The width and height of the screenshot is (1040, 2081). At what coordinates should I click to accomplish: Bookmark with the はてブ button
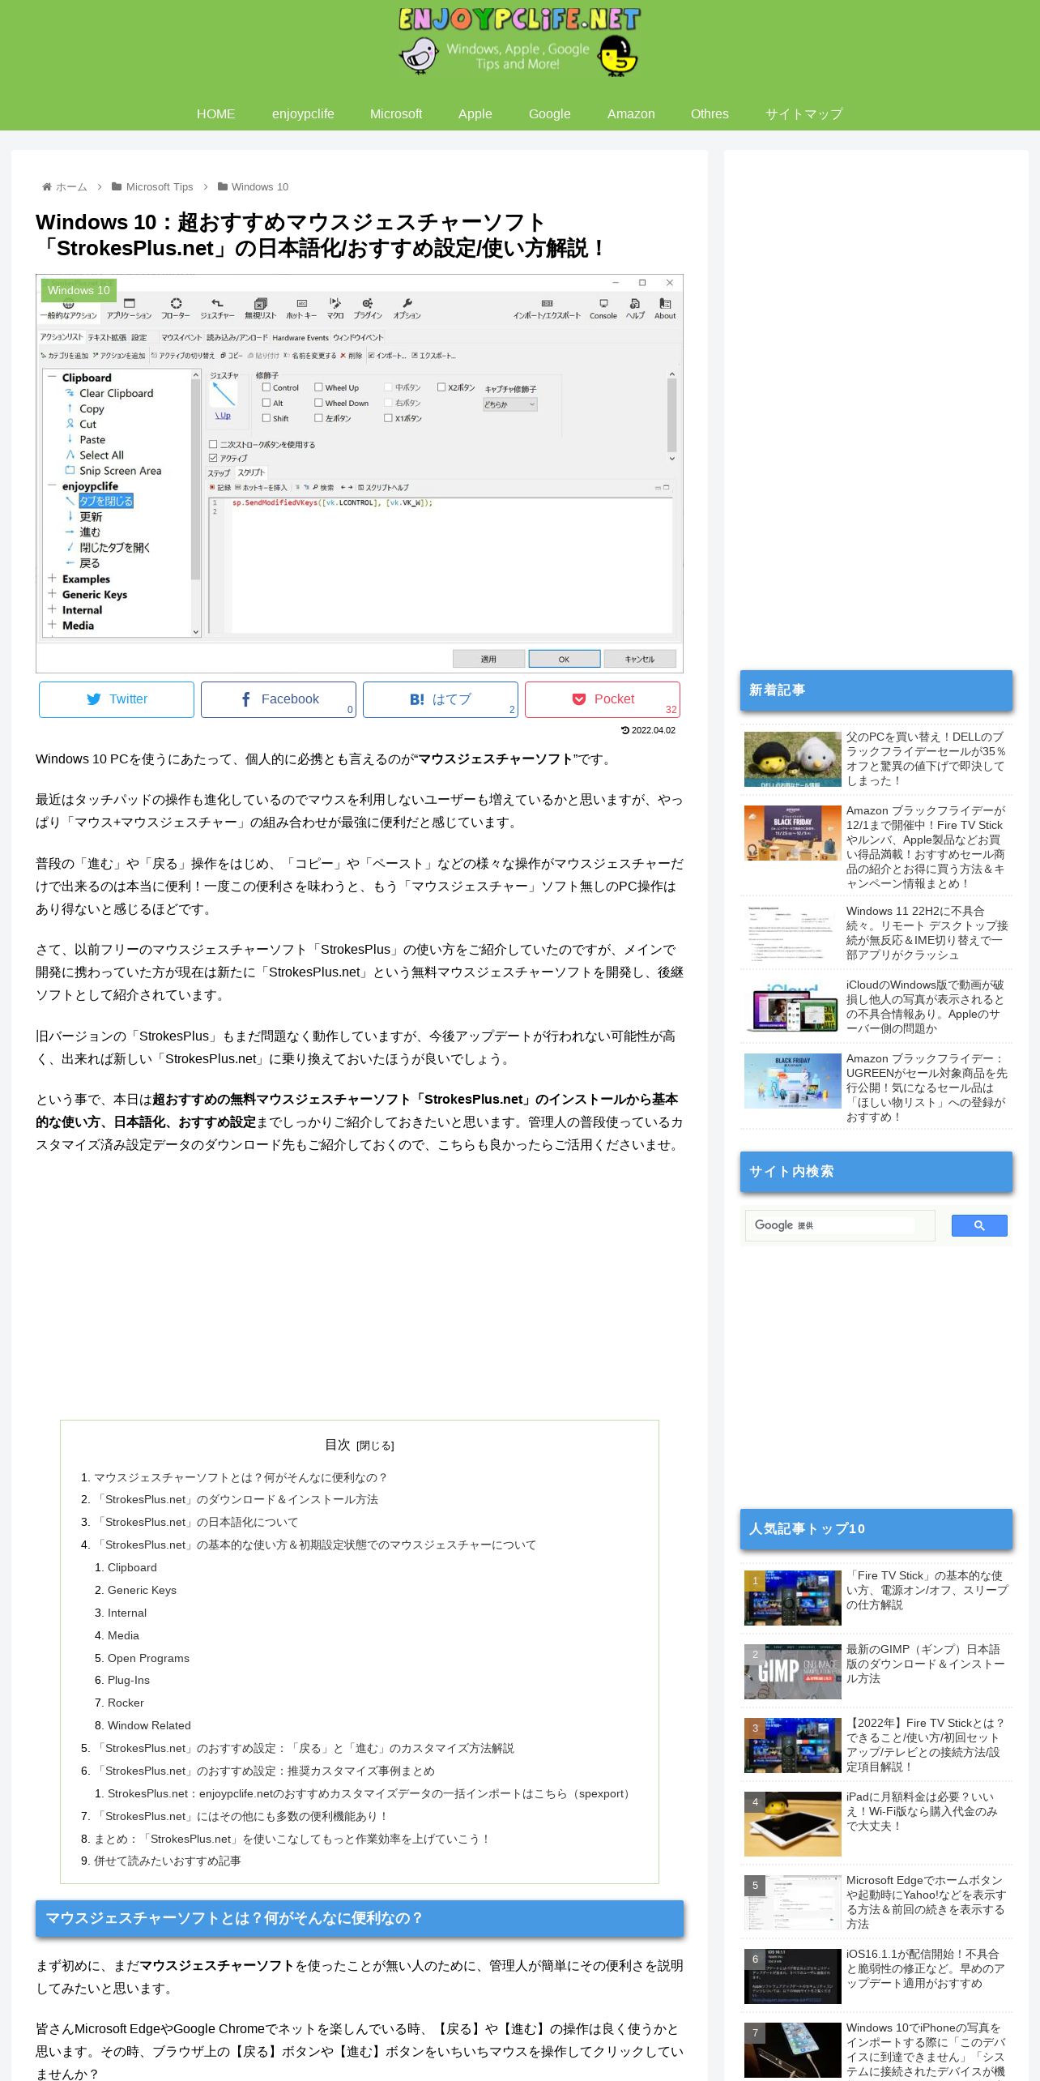point(441,699)
